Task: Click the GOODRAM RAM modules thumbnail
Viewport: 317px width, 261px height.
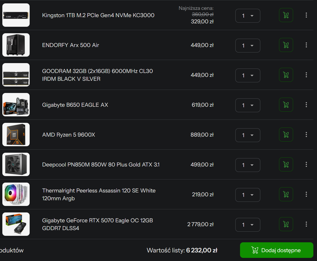Action: (16, 75)
